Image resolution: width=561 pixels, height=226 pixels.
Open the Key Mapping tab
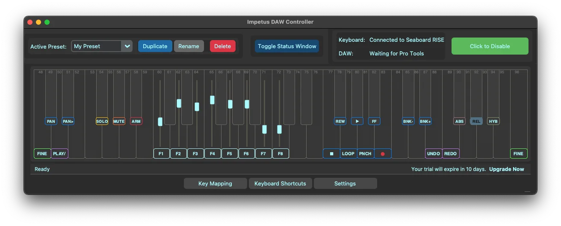(x=215, y=183)
